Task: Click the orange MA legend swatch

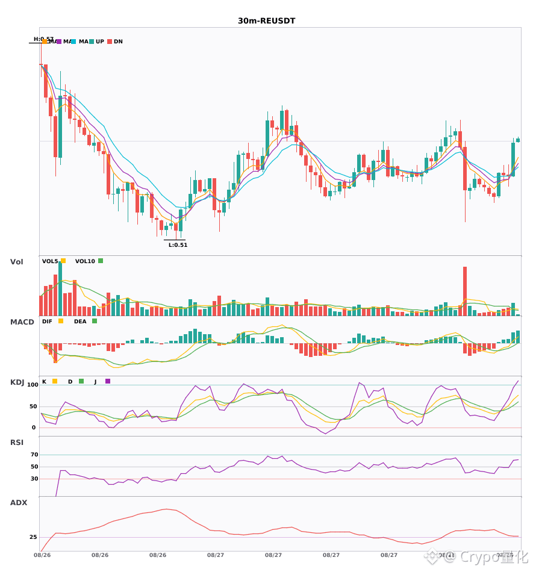Action: point(45,42)
